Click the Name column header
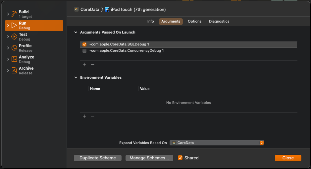The width and height of the screenshot is (311, 169). (95, 89)
